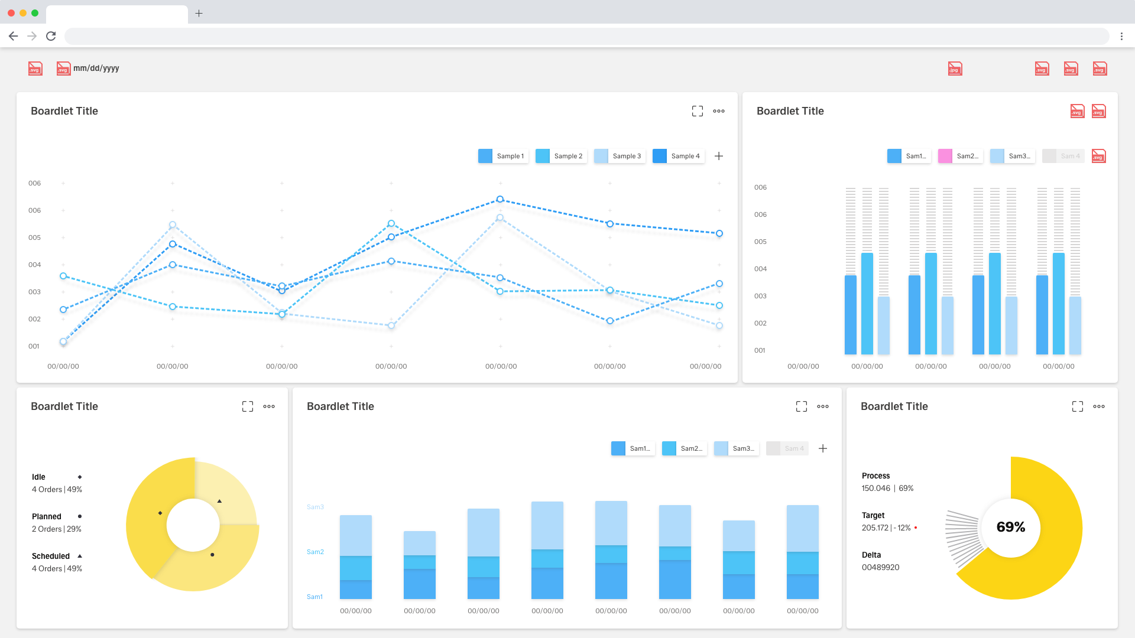The image size is (1135, 638).
Task: Open stacked bar boardlet options menu
Action: click(x=823, y=406)
